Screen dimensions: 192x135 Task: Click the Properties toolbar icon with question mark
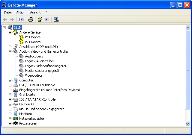pyautogui.click(x=39, y=19)
